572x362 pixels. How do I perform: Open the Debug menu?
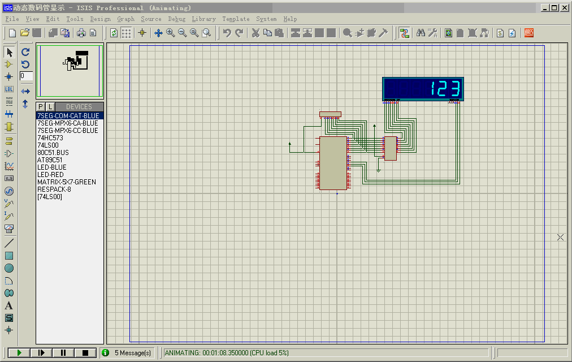(x=176, y=19)
